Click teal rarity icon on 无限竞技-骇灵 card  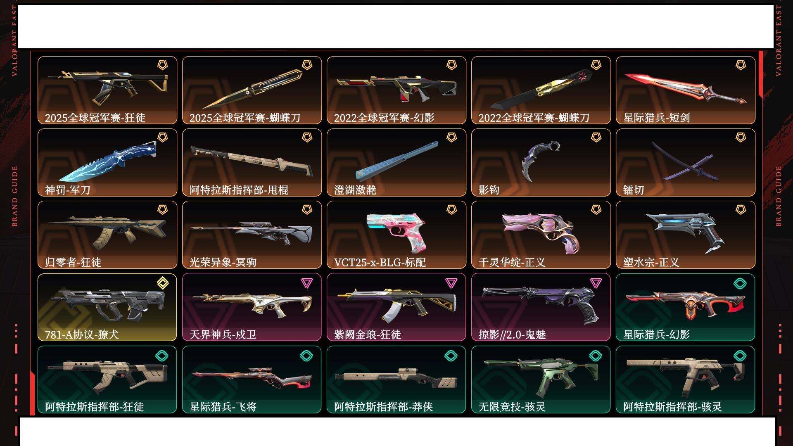tap(595, 355)
